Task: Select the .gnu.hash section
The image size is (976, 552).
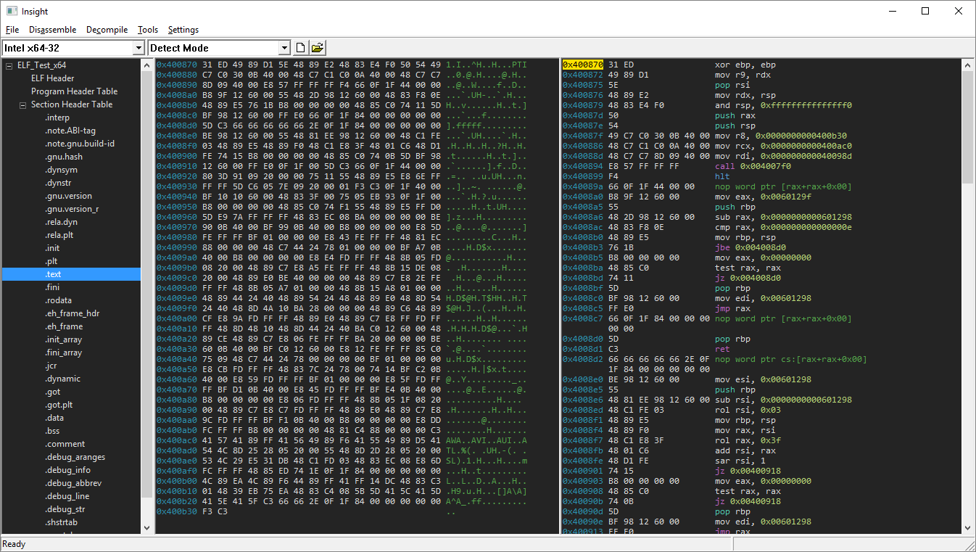Action: coord(64,157)
